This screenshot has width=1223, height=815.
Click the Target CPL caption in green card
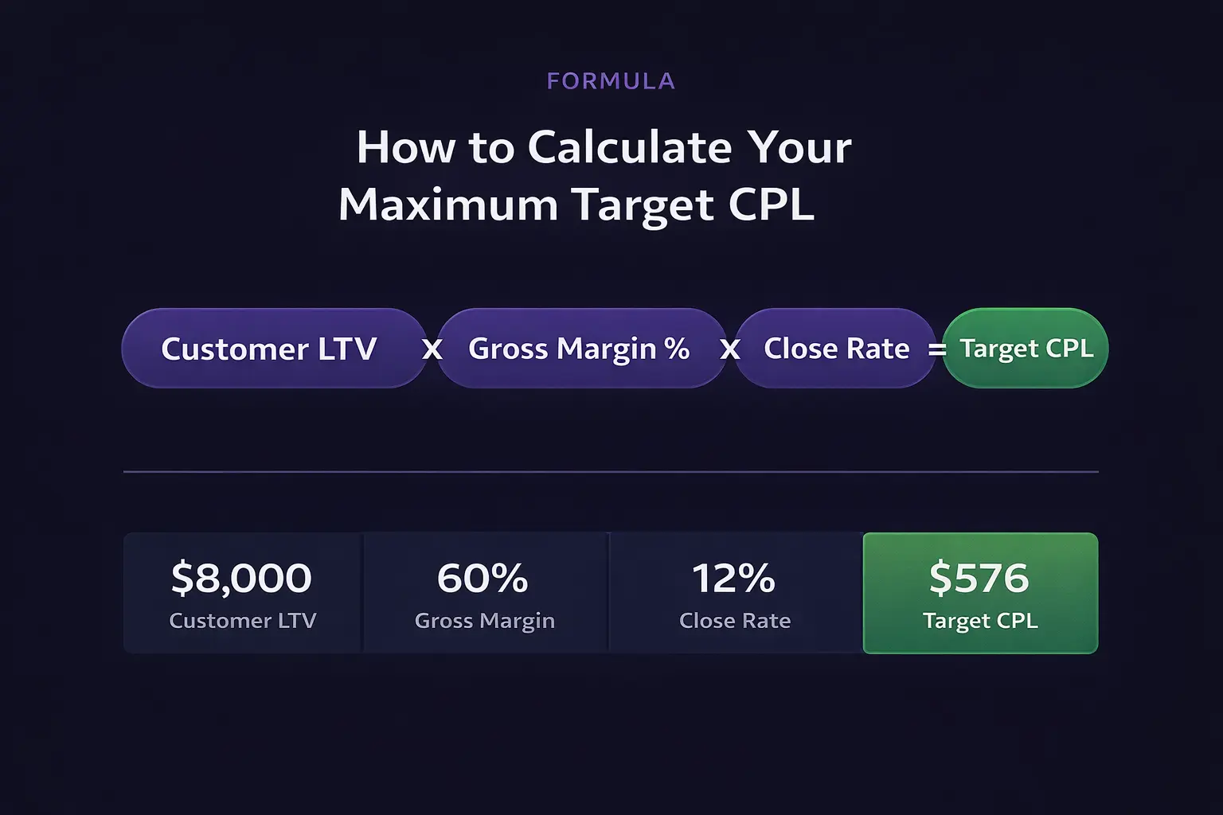click(980, 622)
